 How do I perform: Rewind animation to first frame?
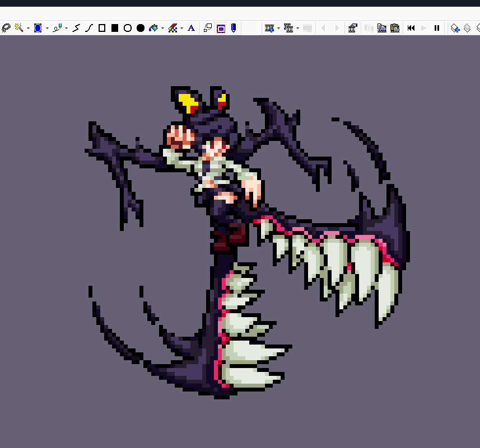tap(411, 28)
